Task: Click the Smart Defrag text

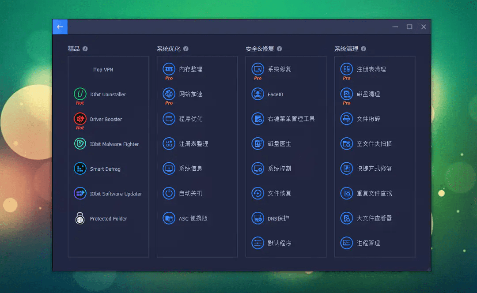Action: click(105, 169)
